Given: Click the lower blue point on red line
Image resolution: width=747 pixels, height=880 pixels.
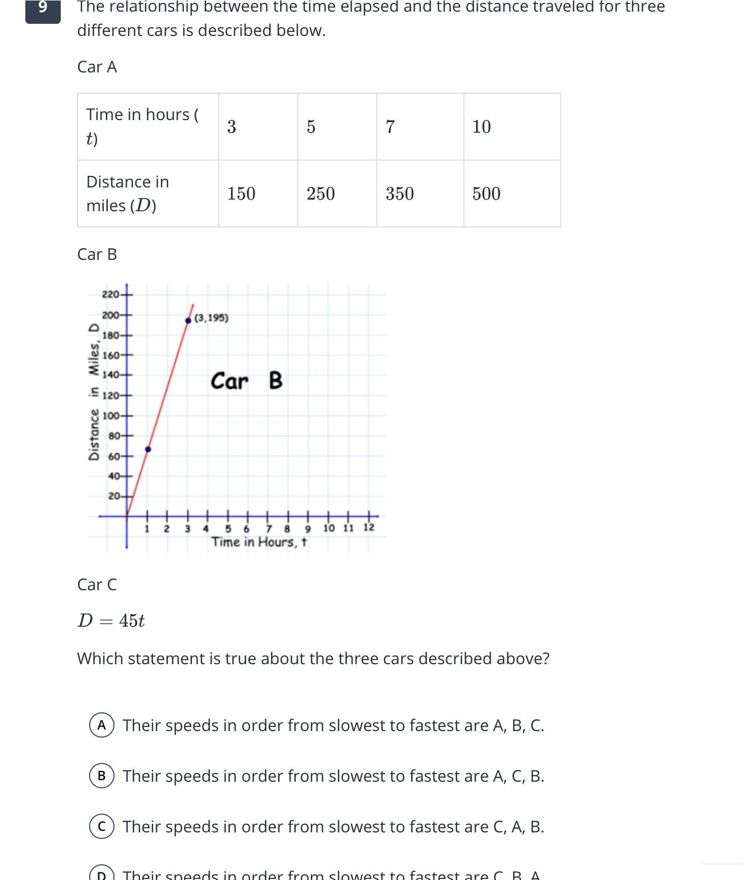Looking at the screenshot, I should 148,449.
